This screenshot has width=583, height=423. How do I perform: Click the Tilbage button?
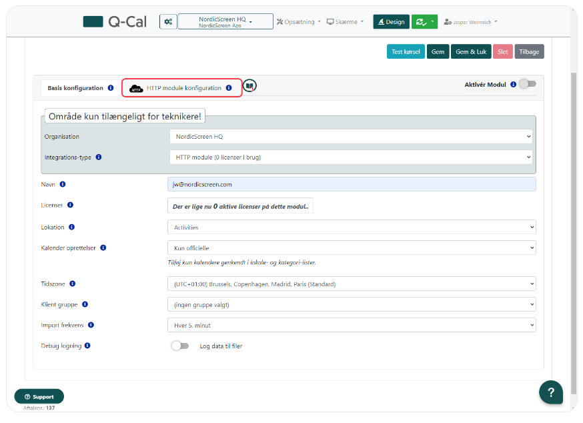coord(529,52)
